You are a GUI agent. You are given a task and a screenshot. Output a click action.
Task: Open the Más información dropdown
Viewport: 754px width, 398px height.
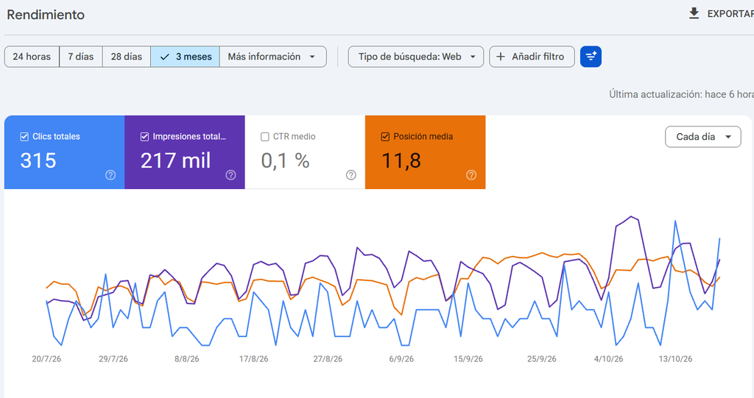273,57
